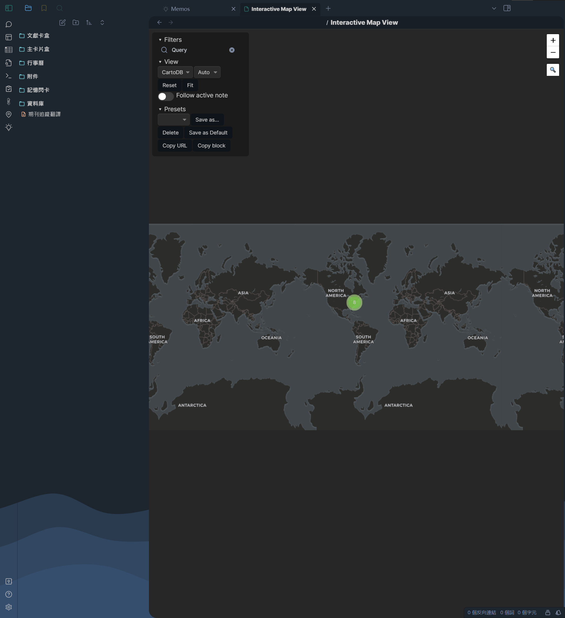
Task: Open the tasks clipboard icon in the ribbon
Action: click(x=9, y=89)
